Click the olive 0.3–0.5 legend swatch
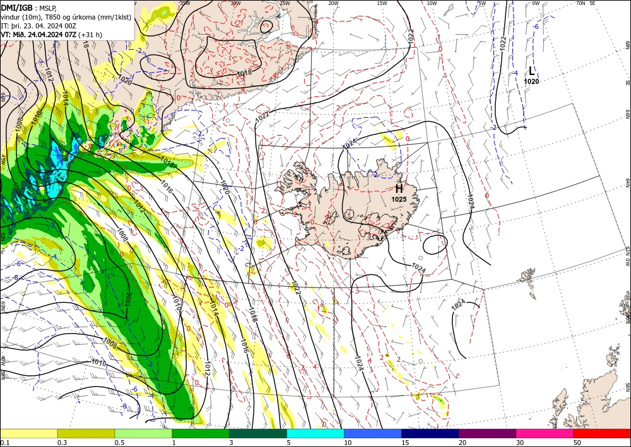Viewport: 631px width, 447px height. click(x=86, y=433)
